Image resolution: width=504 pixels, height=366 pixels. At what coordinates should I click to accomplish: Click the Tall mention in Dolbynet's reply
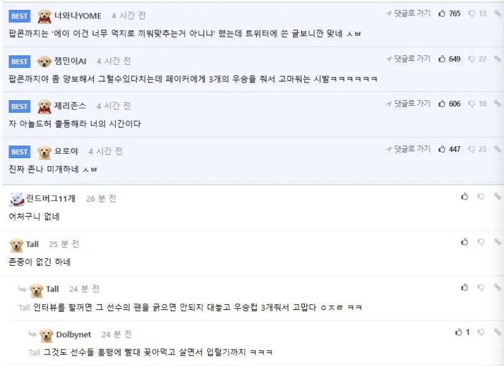tap(35, 353)
